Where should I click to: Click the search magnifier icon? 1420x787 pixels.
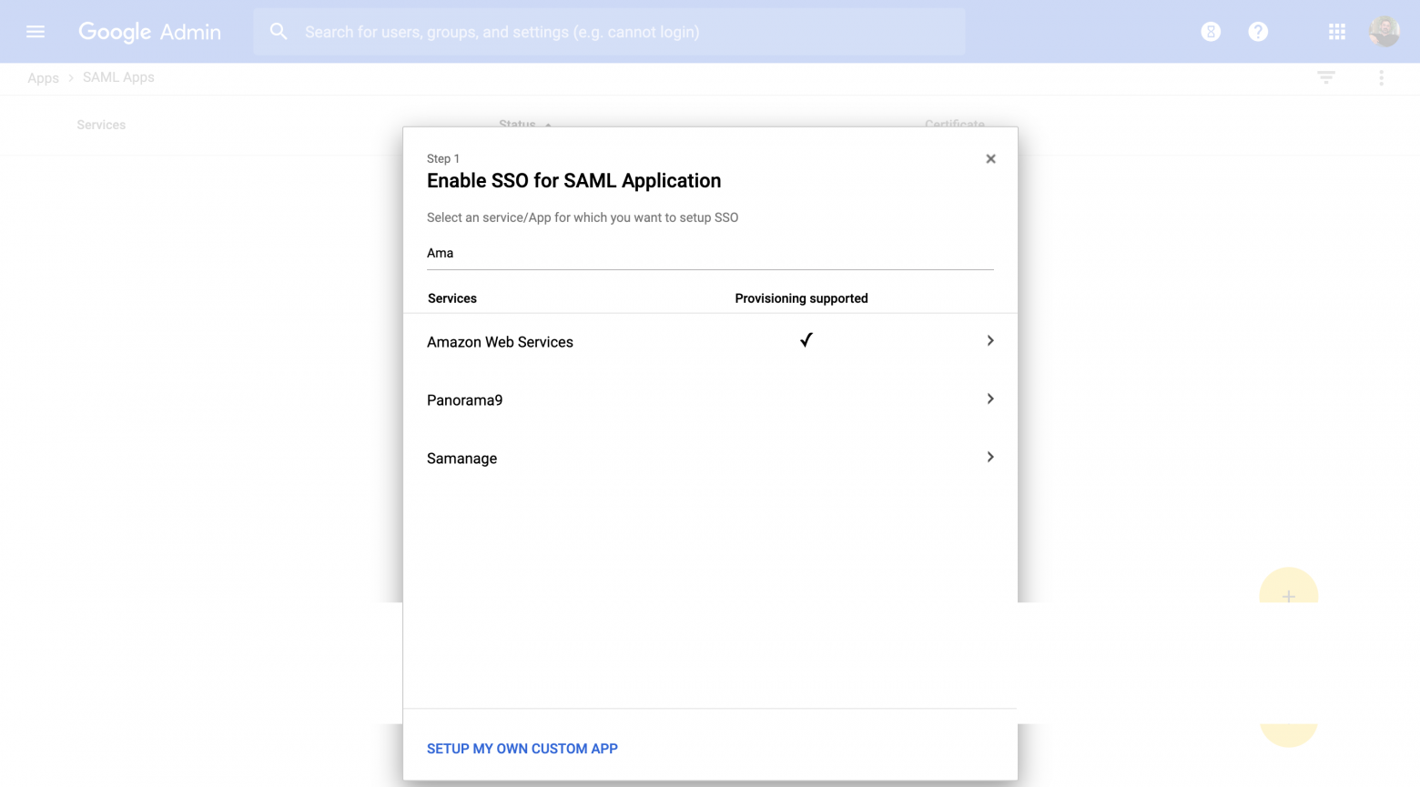coord(279,31)
